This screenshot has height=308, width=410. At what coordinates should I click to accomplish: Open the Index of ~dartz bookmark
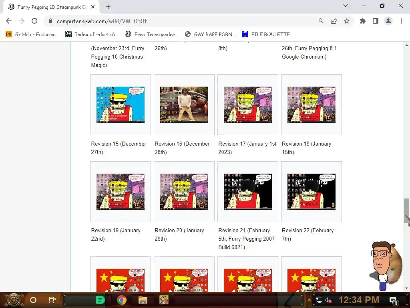(x=92, y=34)
